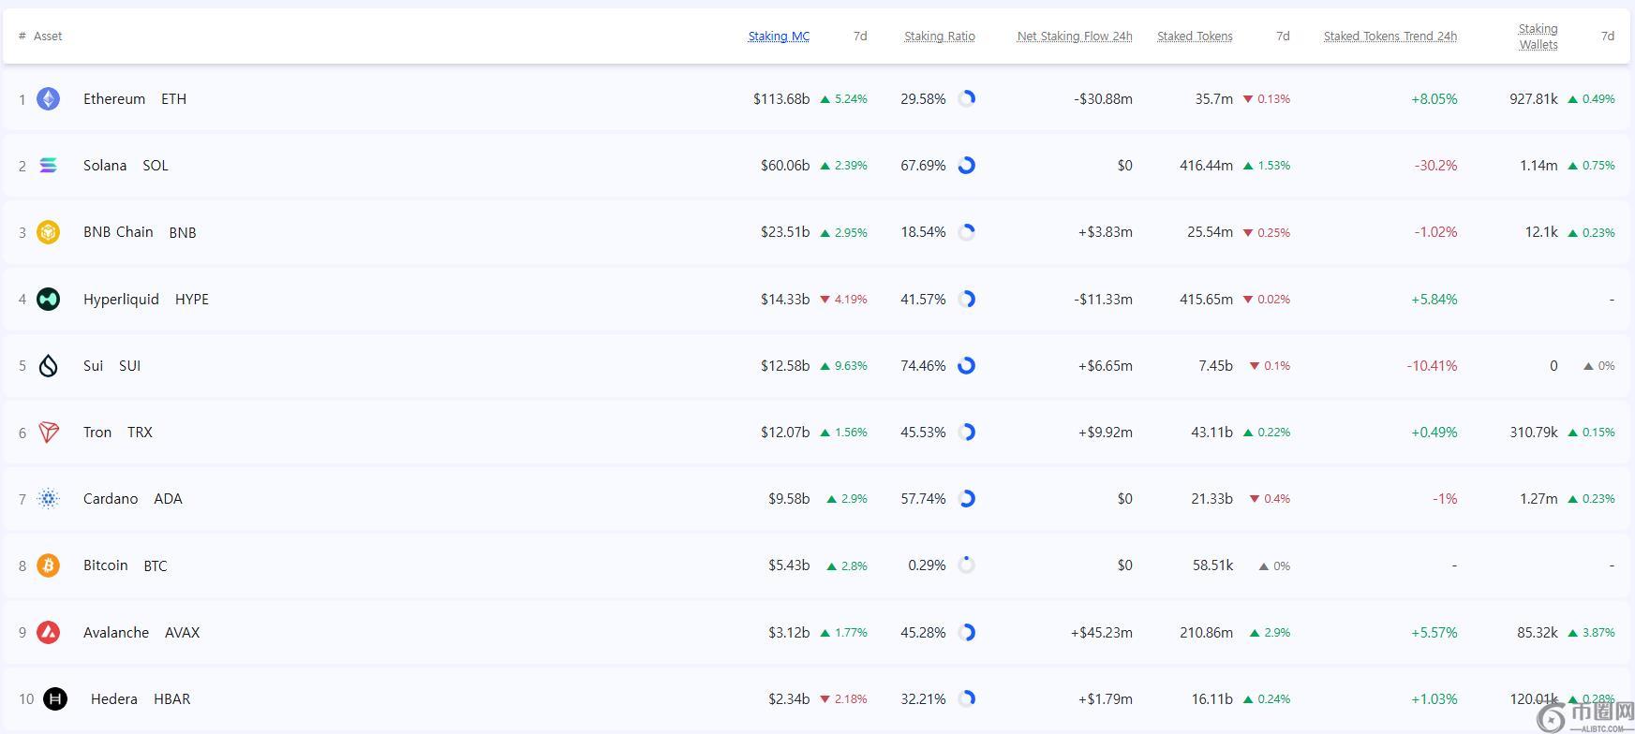Viewport: 1635px width, 734px height.
Task: Open the Bitcoin asset name
Action: (105, 565)
